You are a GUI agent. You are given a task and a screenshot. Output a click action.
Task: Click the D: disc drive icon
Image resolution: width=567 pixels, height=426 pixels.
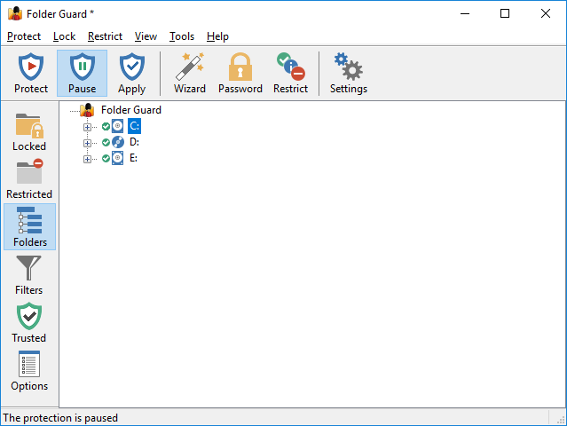[x=117, y=142]
